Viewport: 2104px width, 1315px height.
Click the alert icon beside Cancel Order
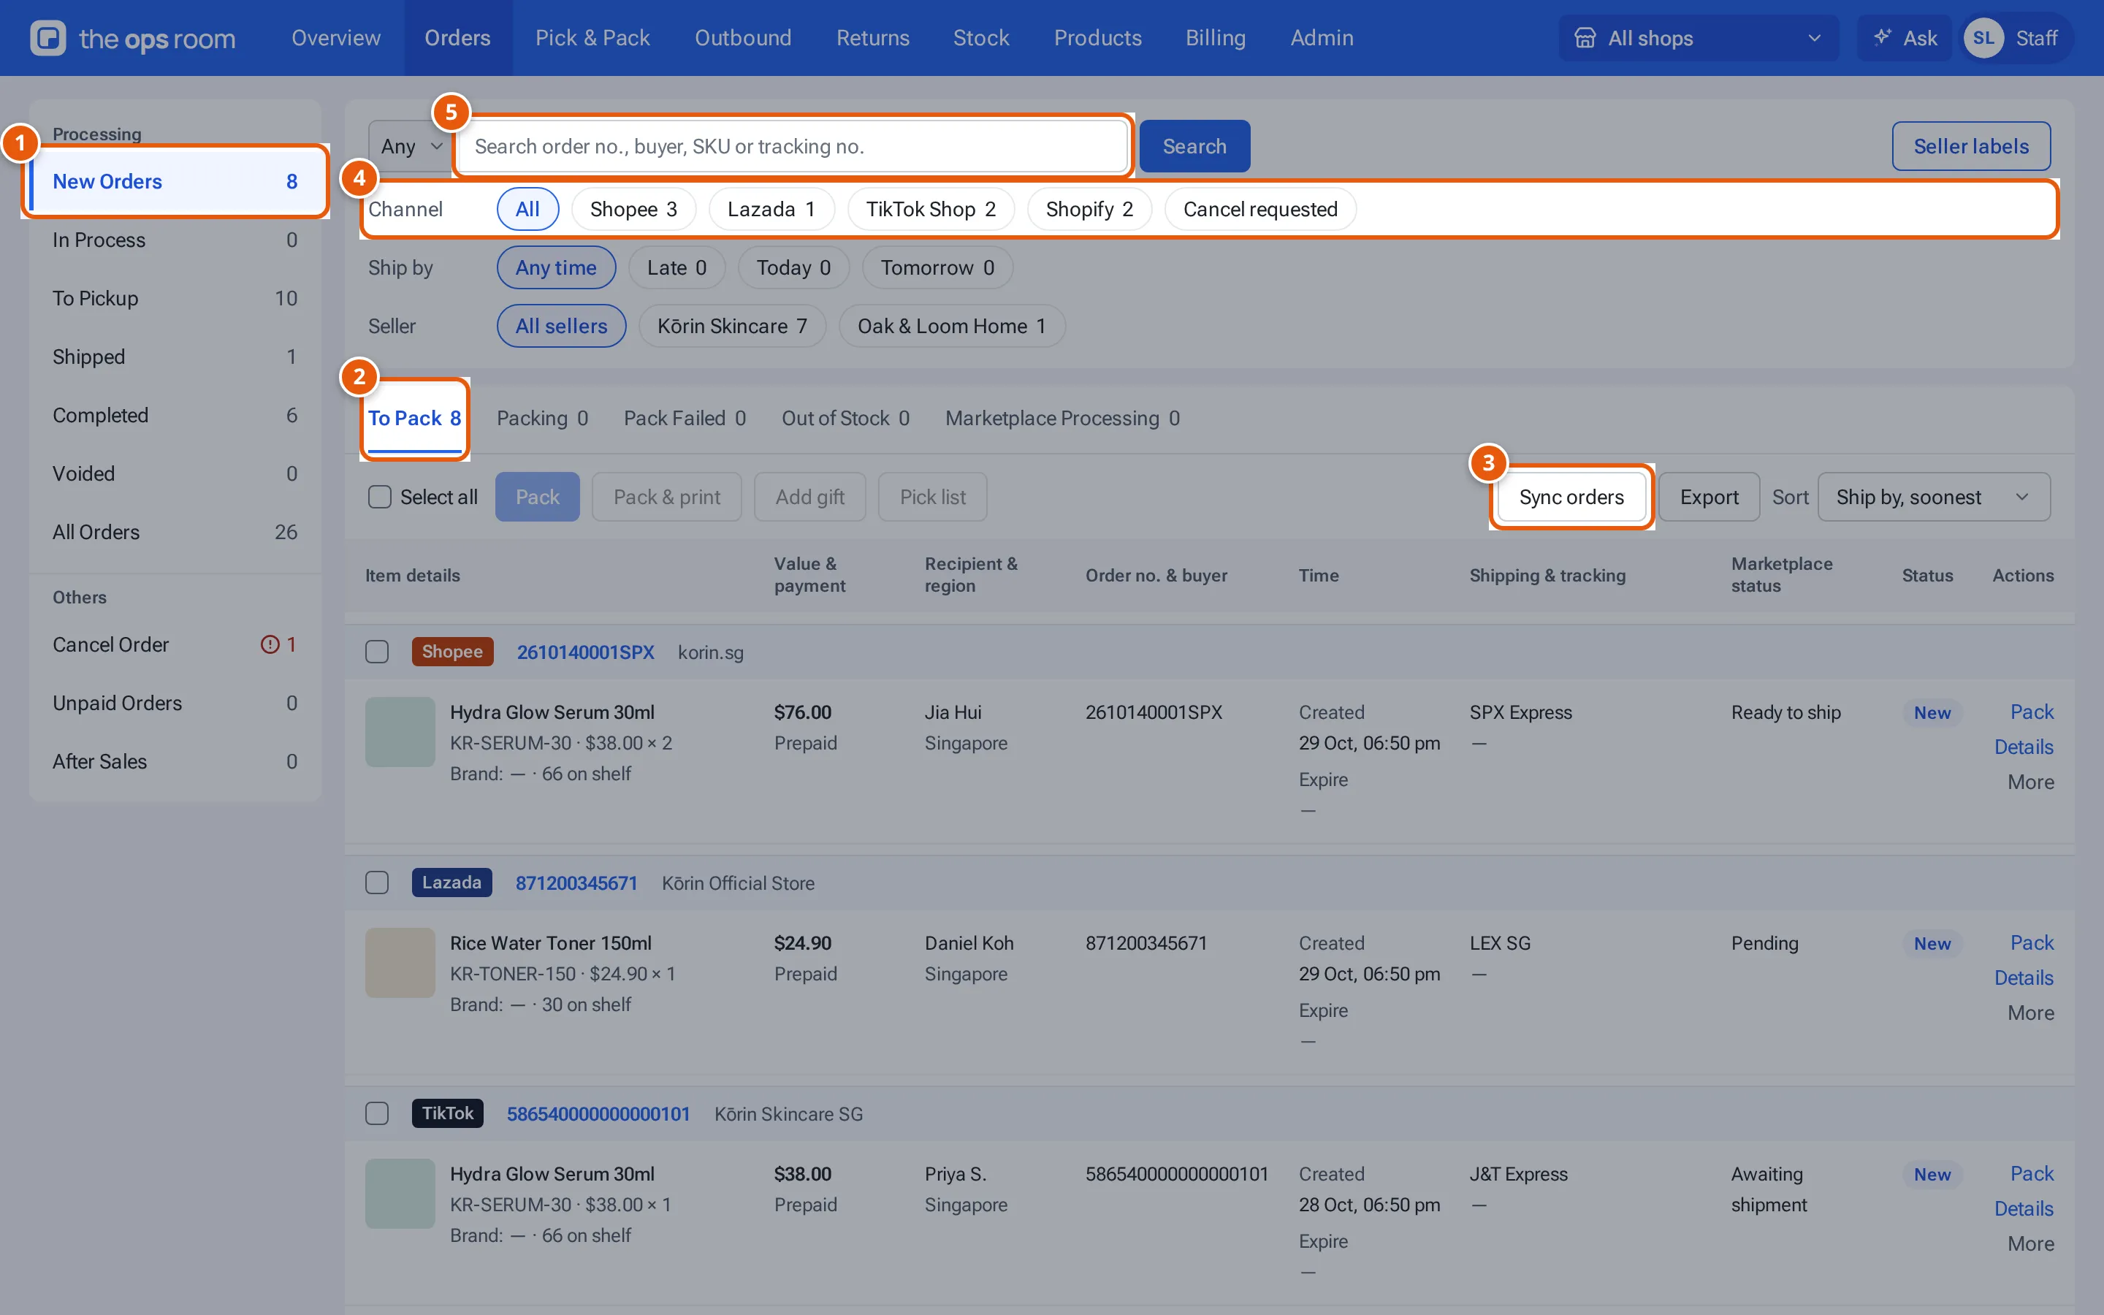[x=270, y=644]
